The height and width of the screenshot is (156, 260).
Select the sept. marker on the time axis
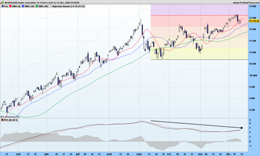pyautogui.click(x=139, y=154)
